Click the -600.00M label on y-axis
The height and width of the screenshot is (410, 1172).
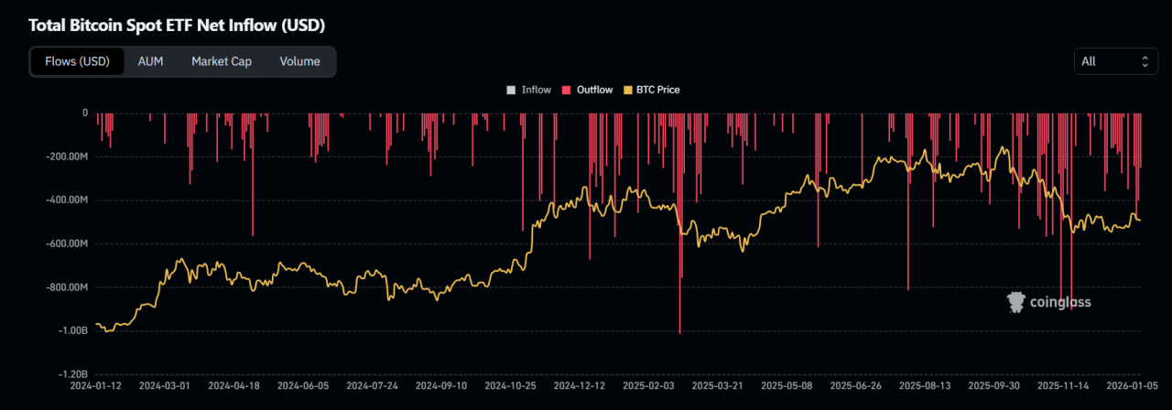[67, 243]
